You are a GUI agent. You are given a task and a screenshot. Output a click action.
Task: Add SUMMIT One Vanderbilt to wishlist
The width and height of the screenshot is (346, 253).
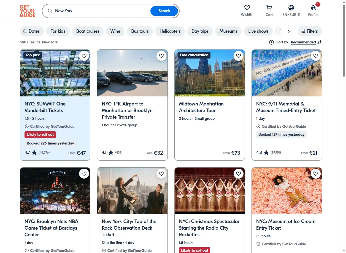pos(84,56)
